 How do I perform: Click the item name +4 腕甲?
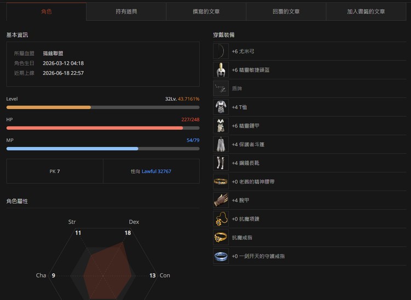(x=241, y=200)
